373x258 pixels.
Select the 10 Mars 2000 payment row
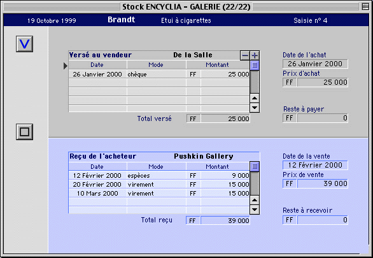[159, 193]
